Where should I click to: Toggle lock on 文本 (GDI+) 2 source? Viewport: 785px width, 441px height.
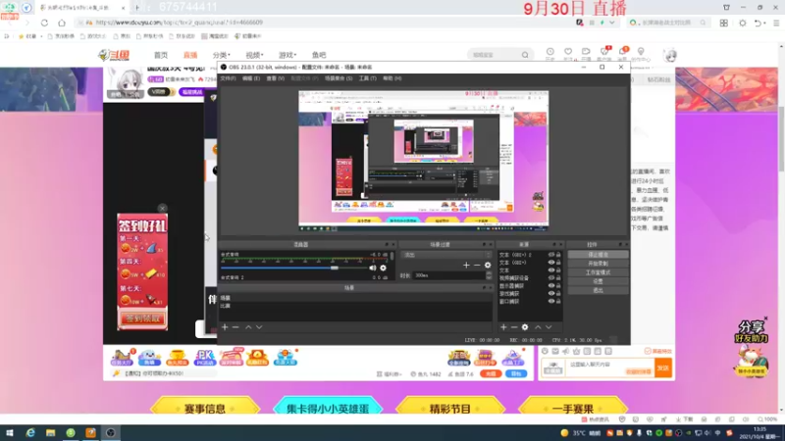[x=558, y=255]
